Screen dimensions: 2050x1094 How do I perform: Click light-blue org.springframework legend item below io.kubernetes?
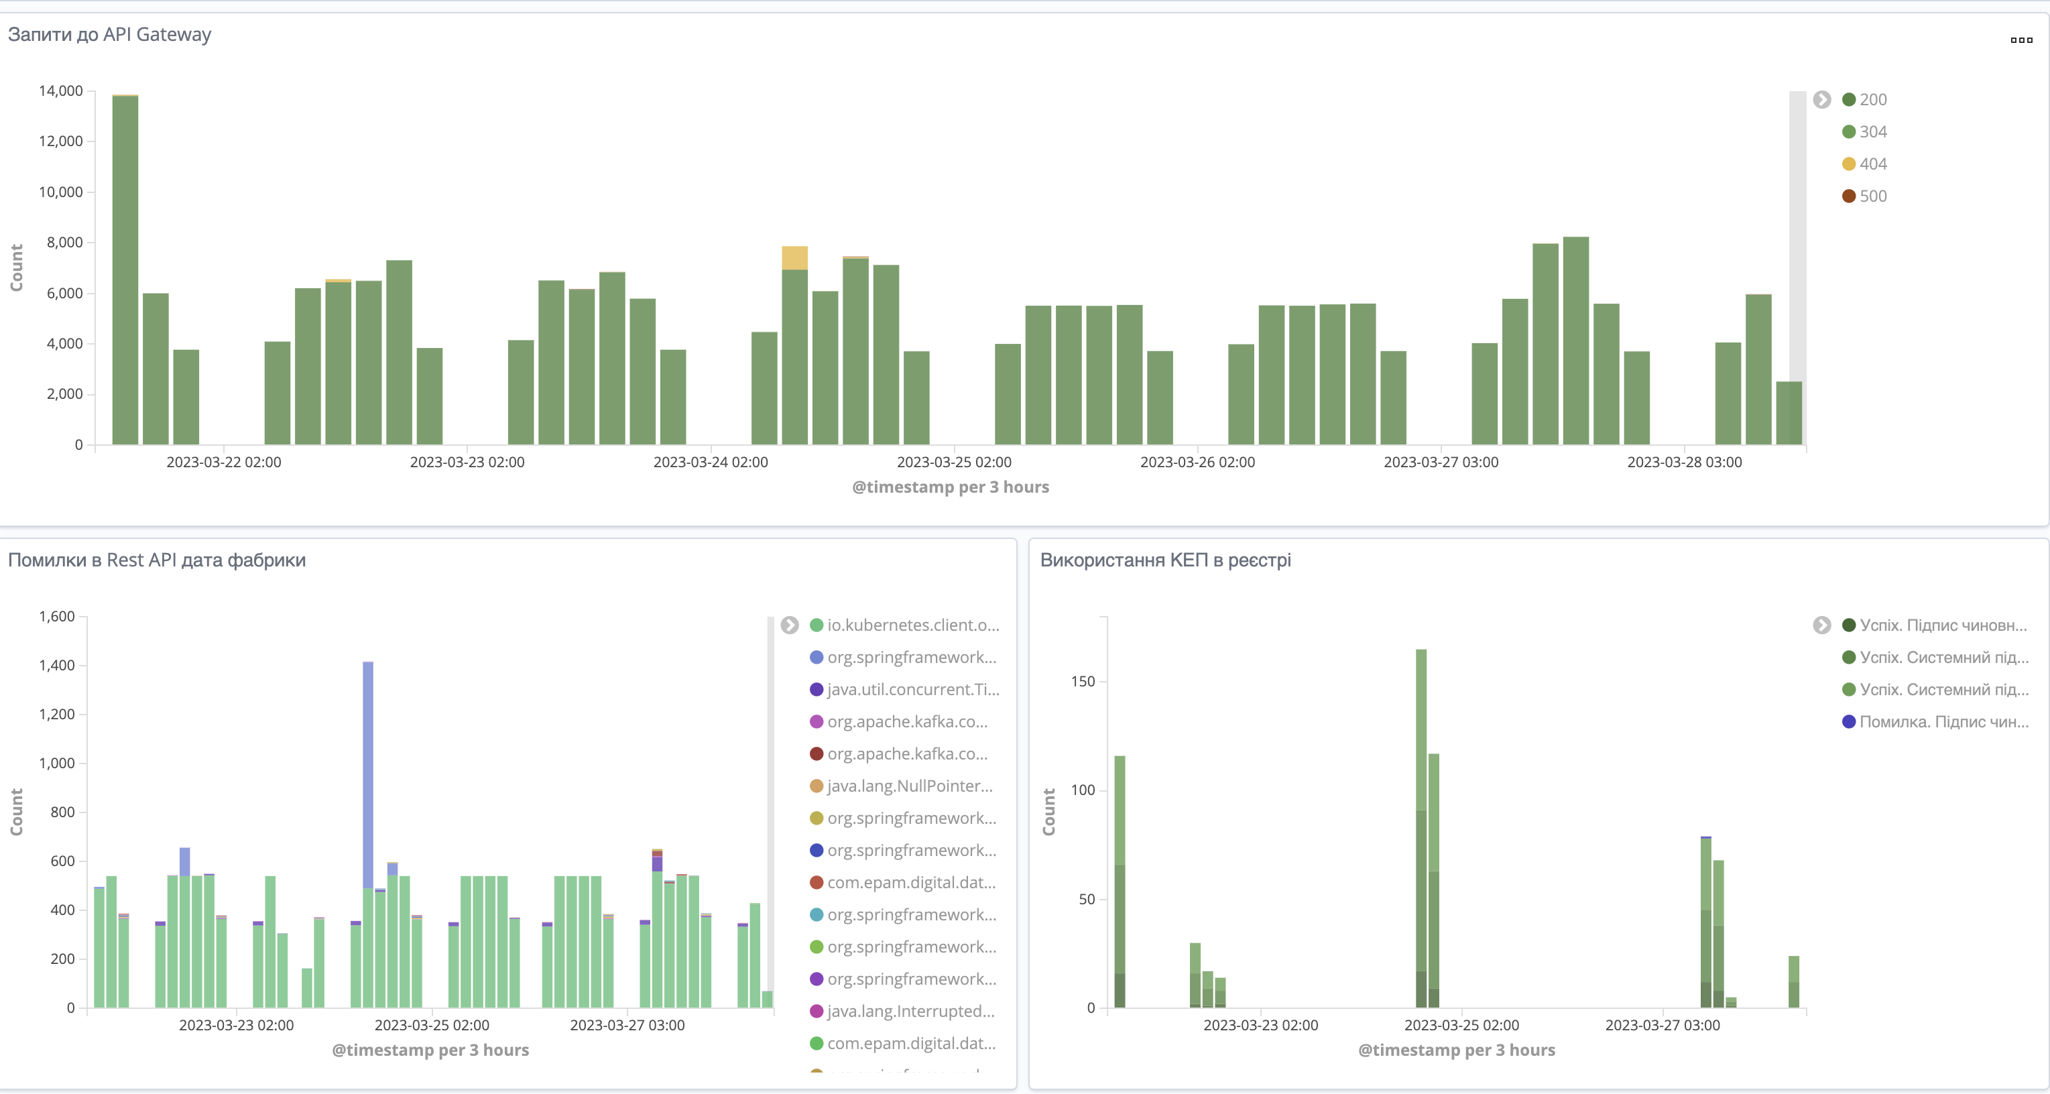tap(902, 657)
